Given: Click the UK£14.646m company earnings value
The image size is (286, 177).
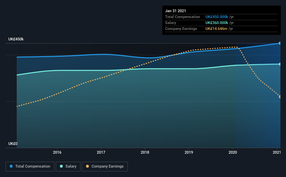Looking at the screenshot, I should tap(216, 29).
